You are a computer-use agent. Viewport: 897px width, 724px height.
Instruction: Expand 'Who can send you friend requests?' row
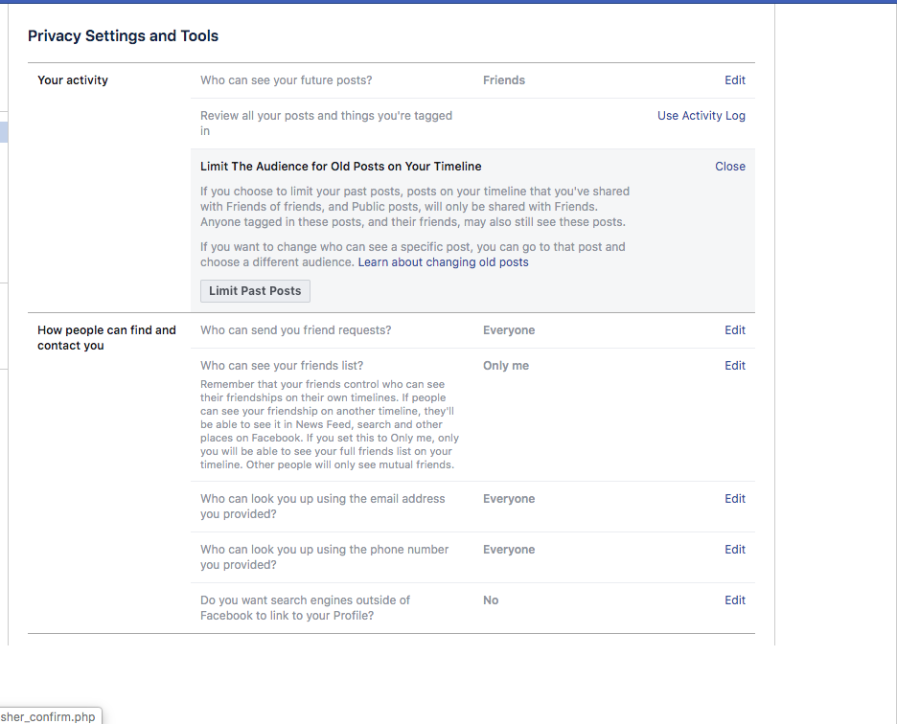pyautogui.click(x=472, y=330)
